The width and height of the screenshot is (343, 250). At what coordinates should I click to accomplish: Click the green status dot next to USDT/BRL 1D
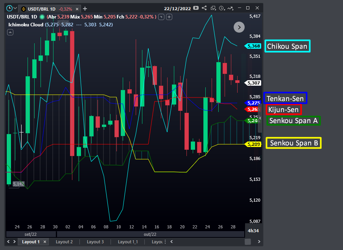pos(42,17)
